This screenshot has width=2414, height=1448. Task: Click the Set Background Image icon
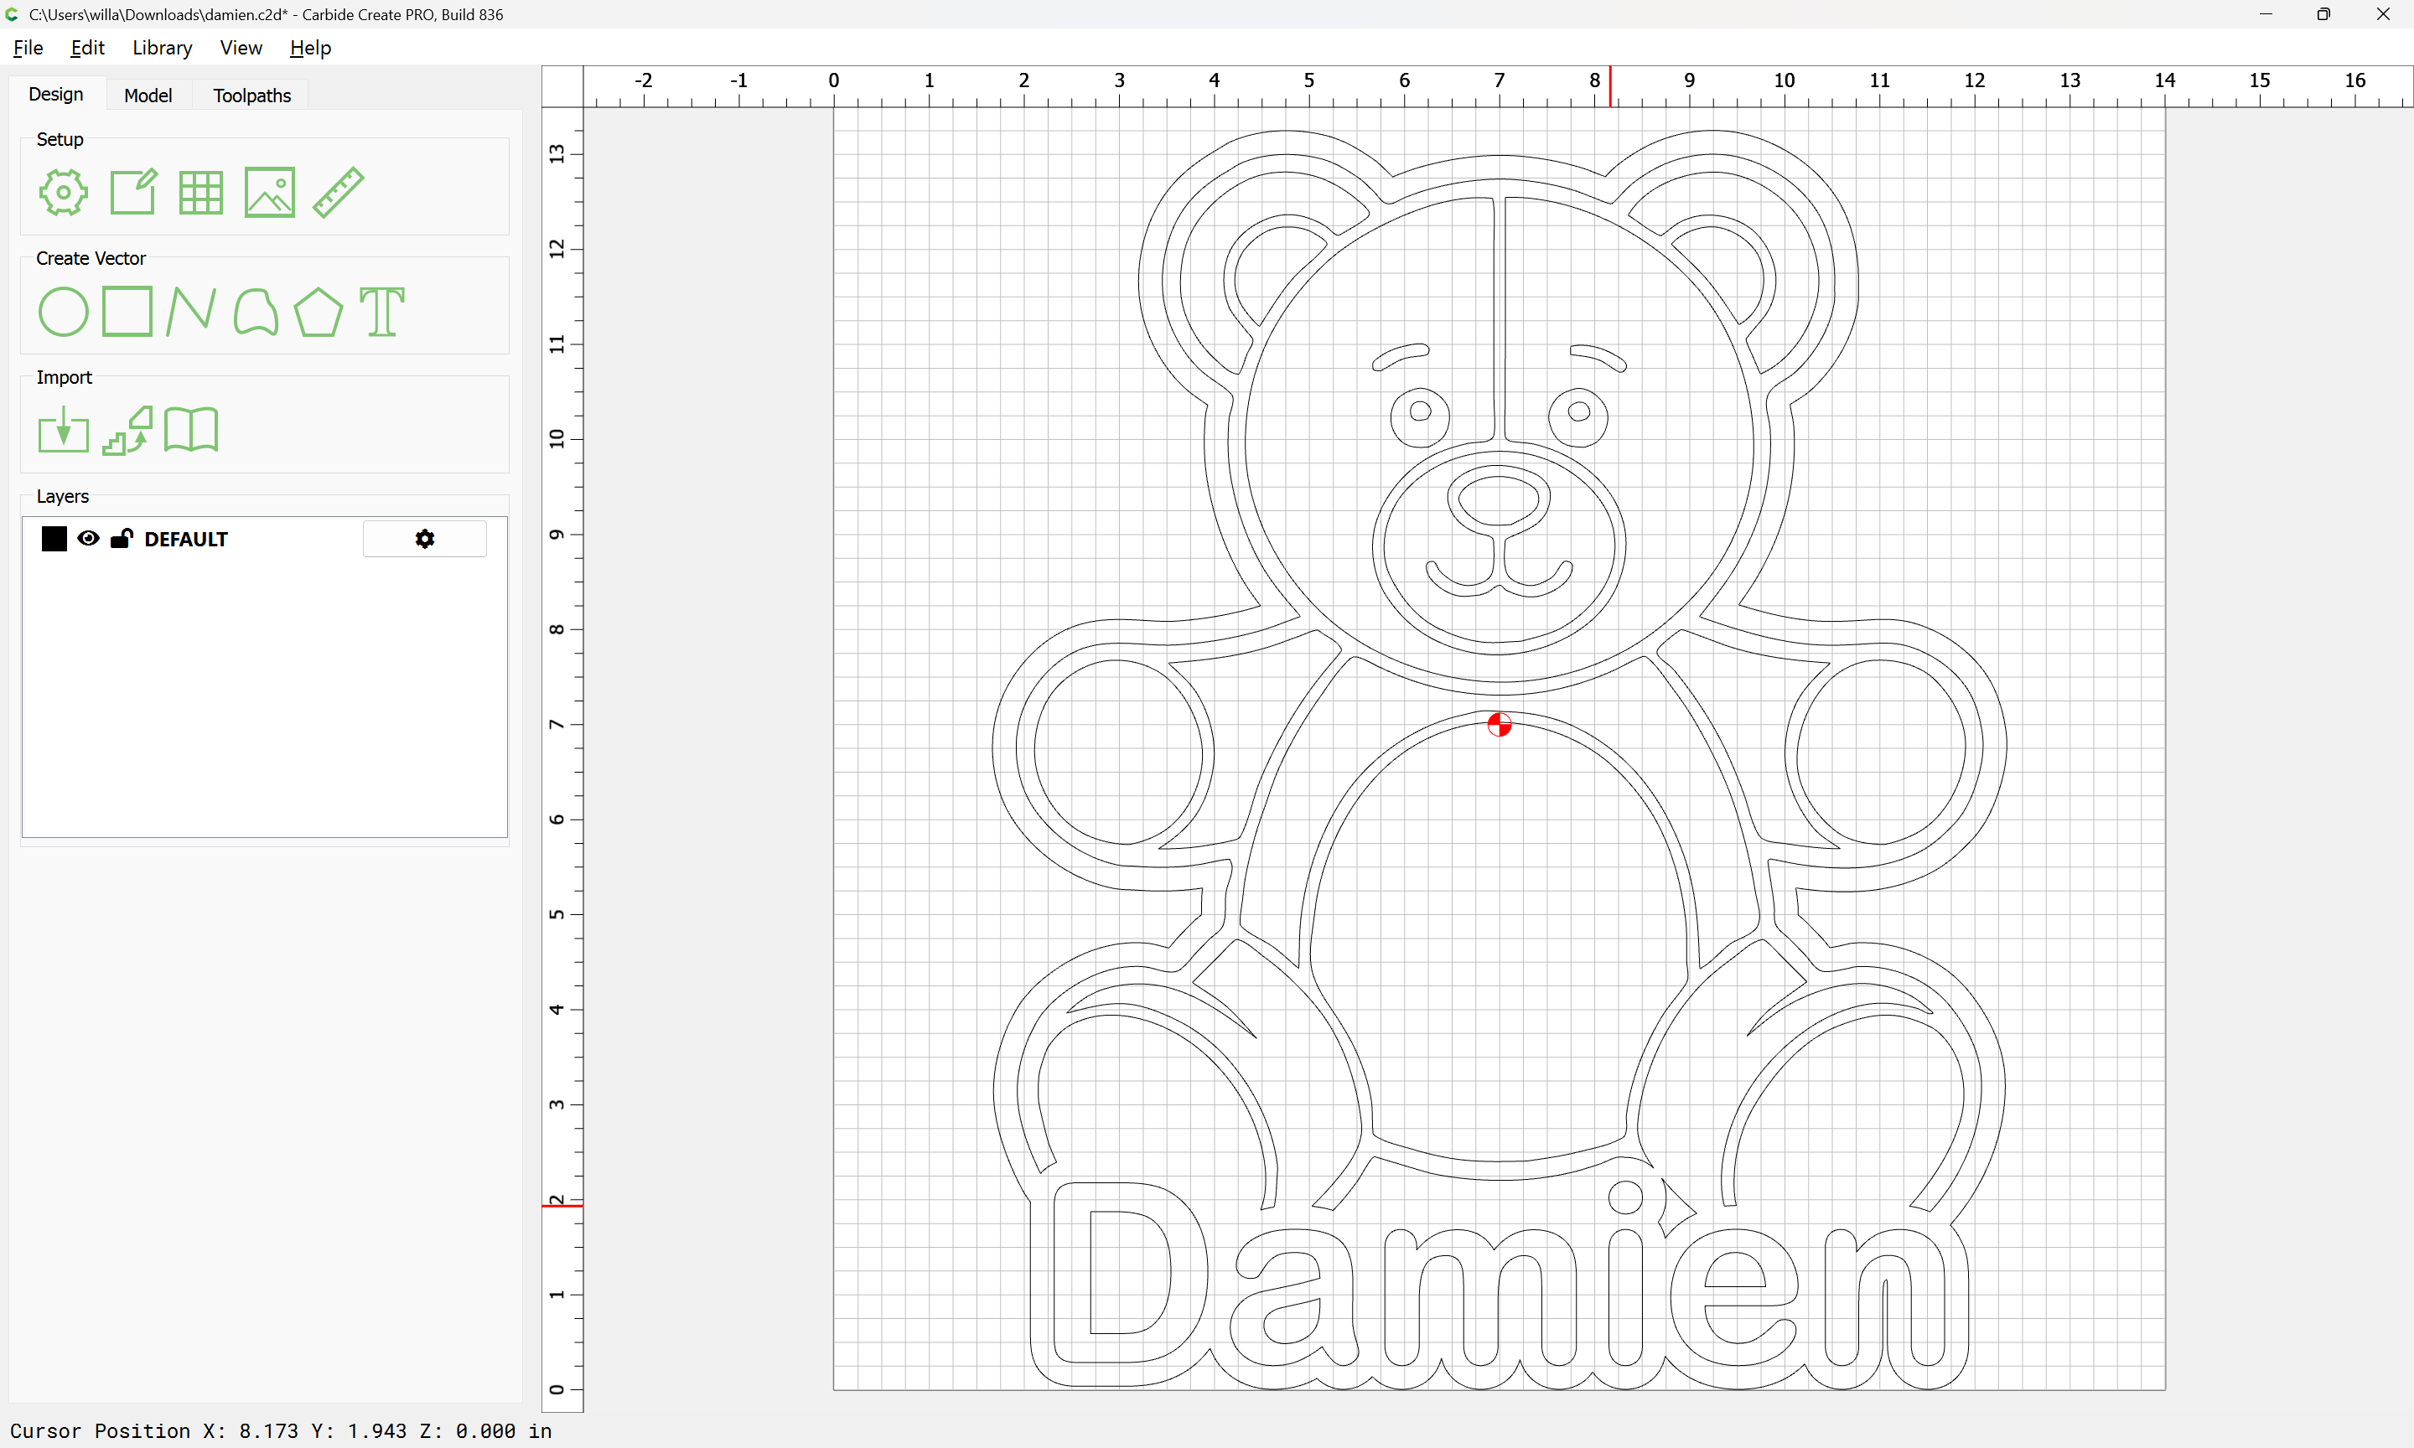(269, 192)
